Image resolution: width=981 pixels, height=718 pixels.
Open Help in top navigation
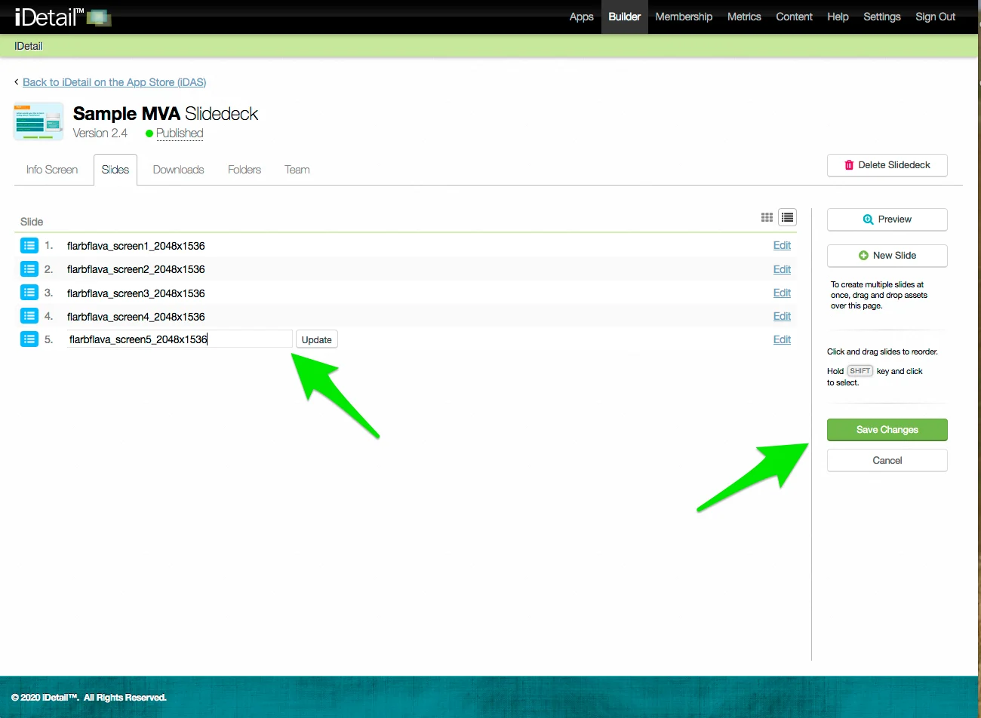(838, 17)
